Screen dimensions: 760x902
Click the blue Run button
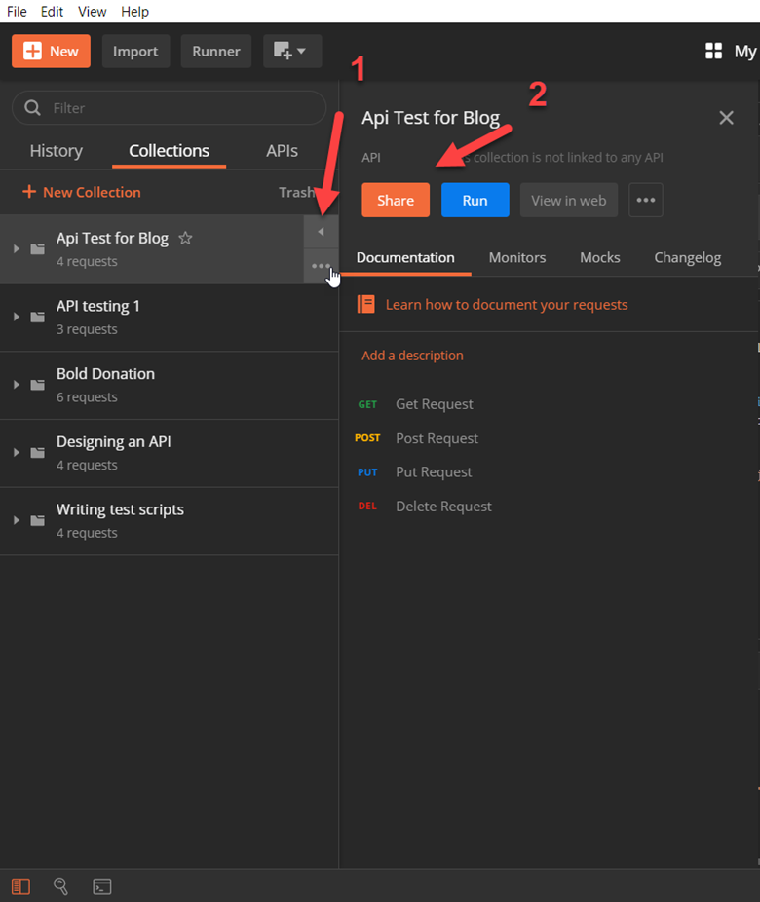click(x=475, y=200)
